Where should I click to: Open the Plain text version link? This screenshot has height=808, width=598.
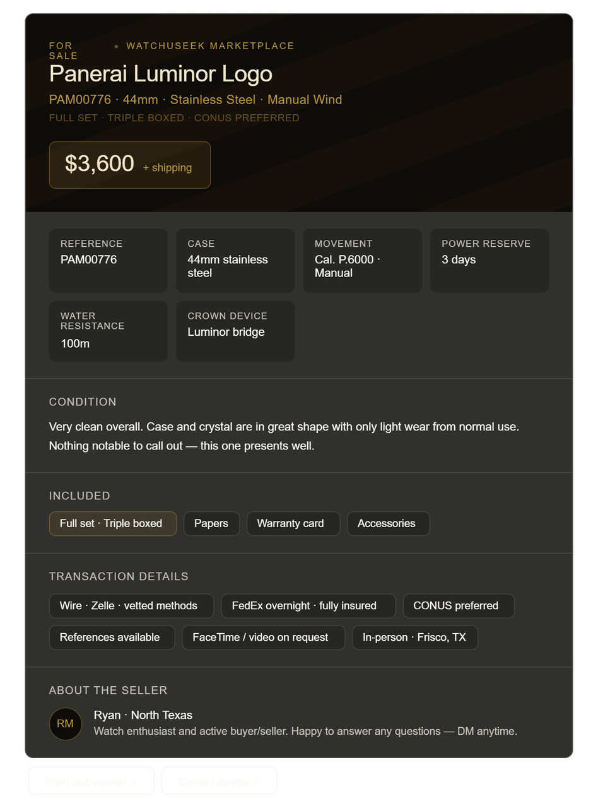(x=91, y=781)
